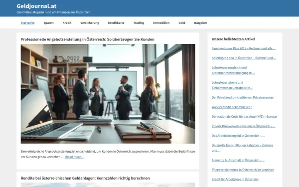Open the Kredit menu item
This screenshot has height=187, width=299.
(67, 23)
